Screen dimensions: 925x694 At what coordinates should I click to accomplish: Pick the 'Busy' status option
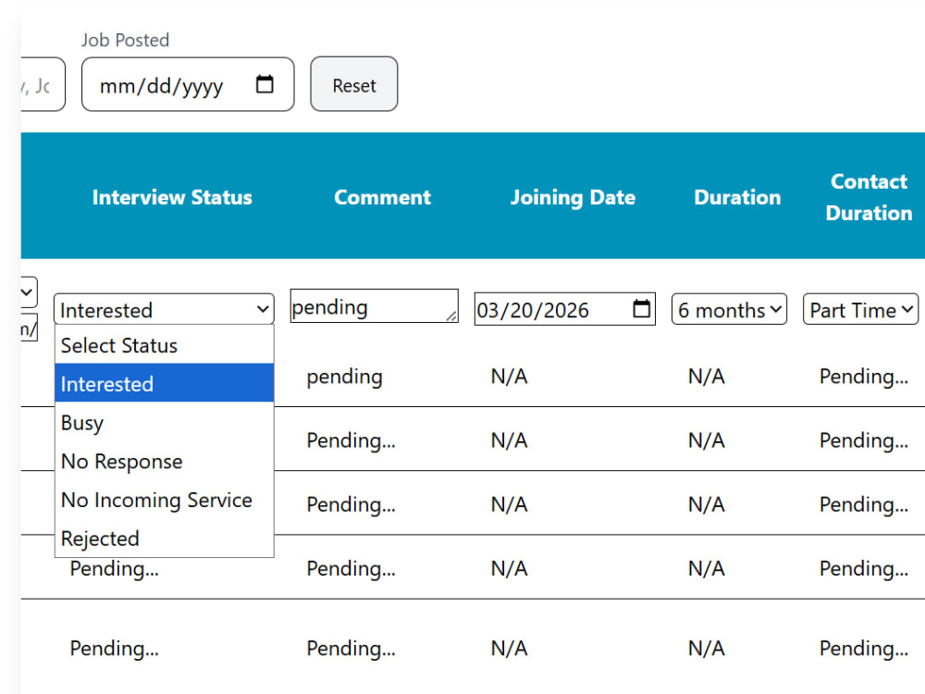click(x=164, y=423)
